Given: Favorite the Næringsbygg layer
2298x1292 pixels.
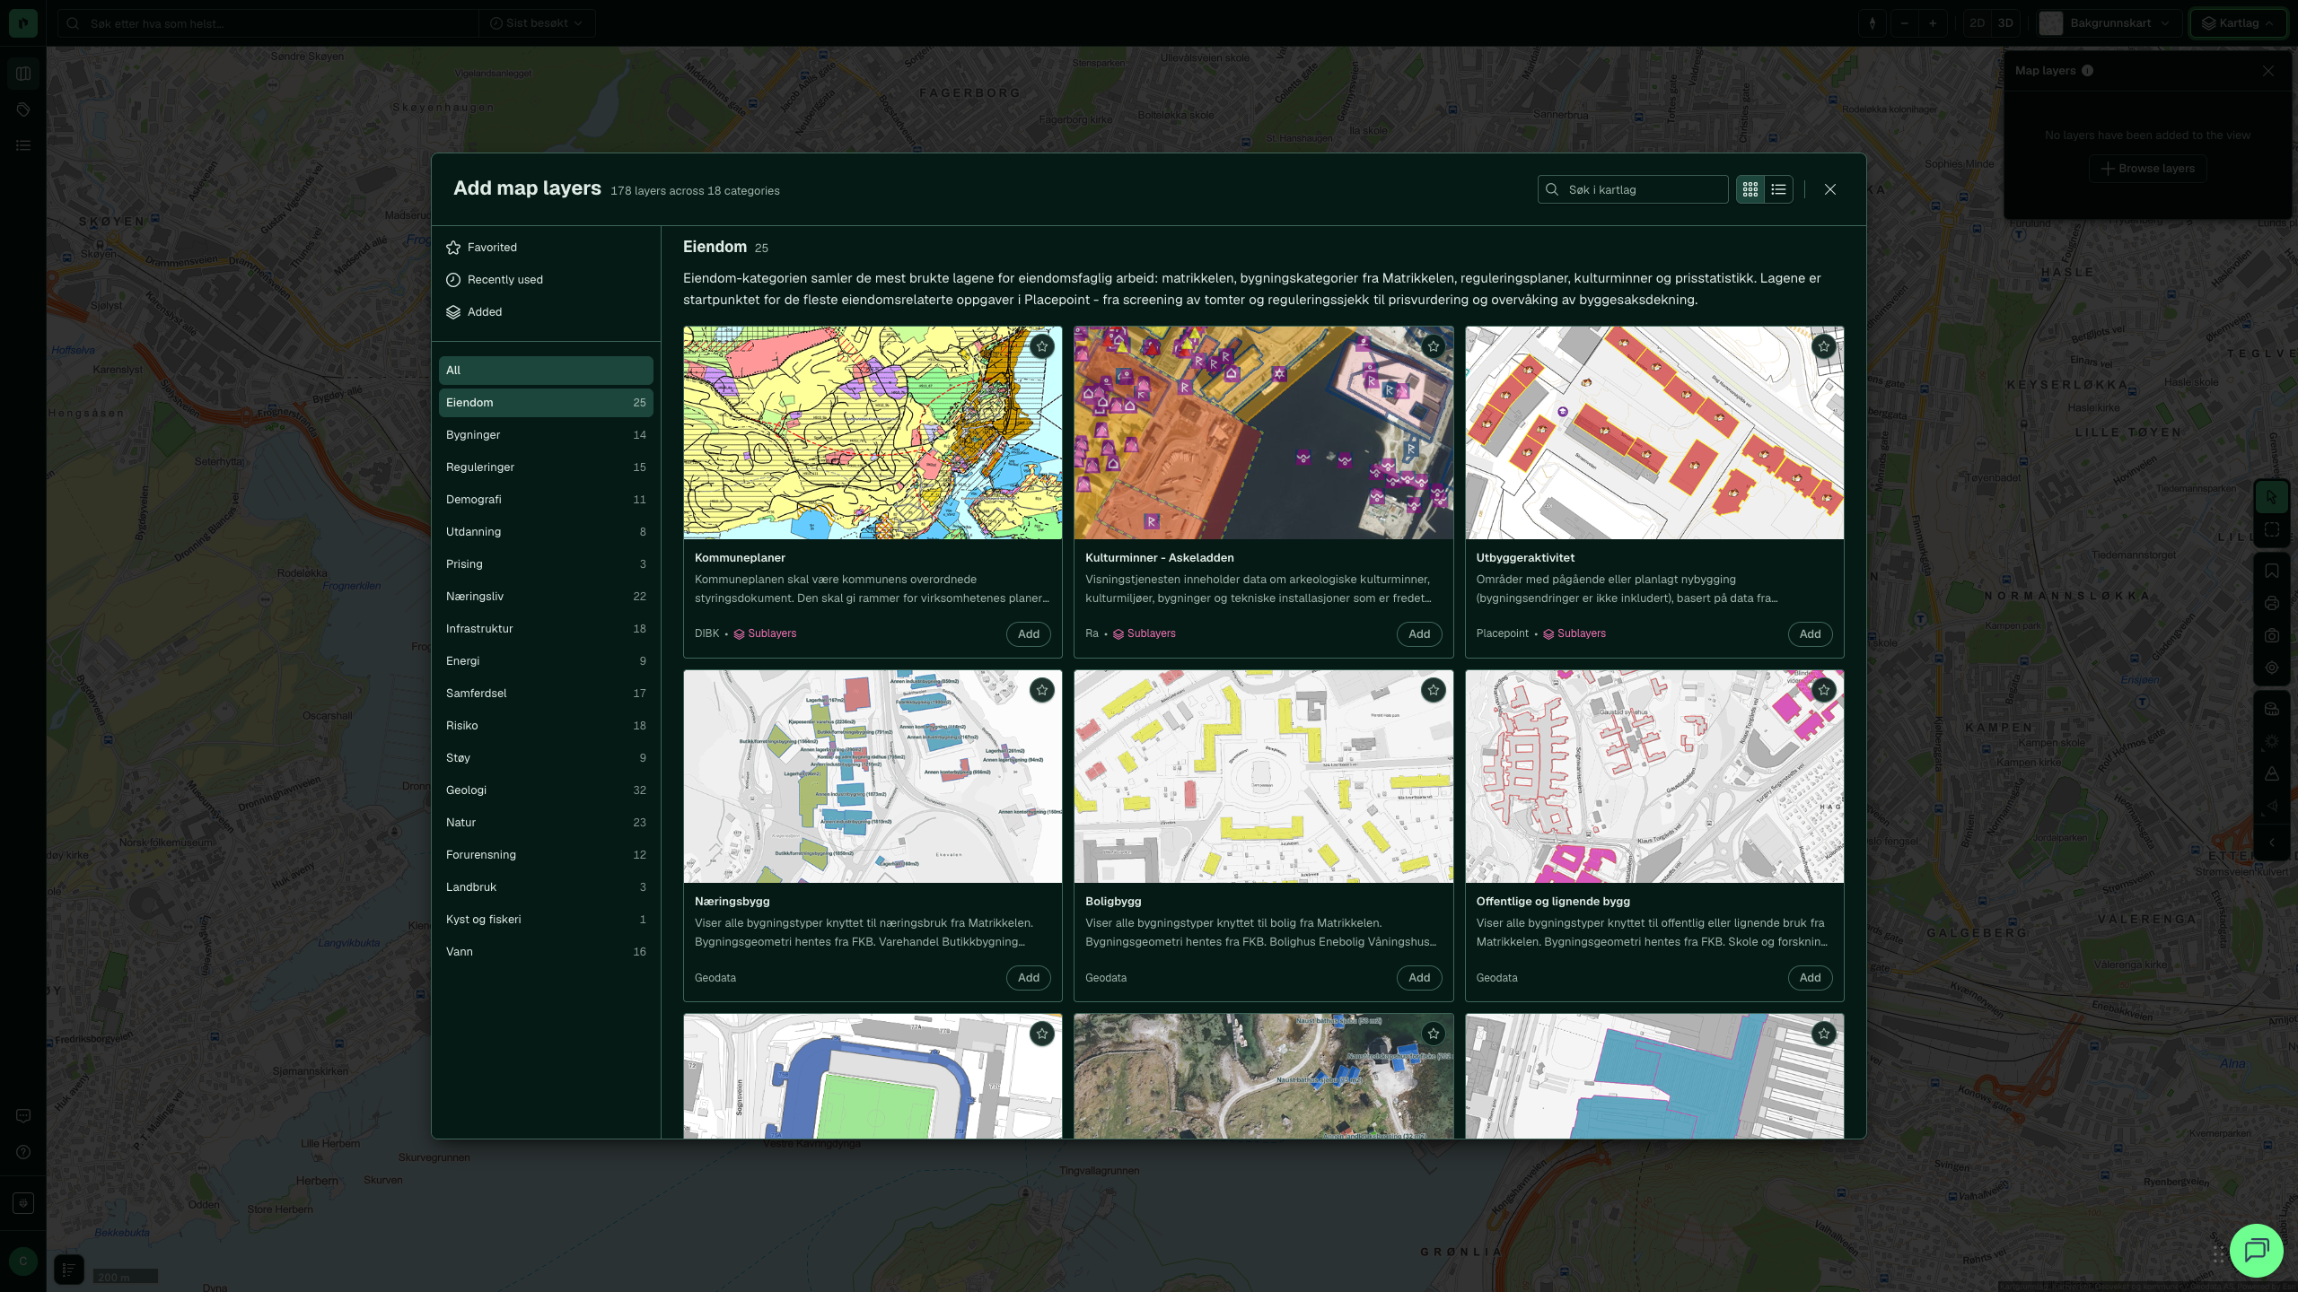Looking at the screenshot, I should point(1042,690).
